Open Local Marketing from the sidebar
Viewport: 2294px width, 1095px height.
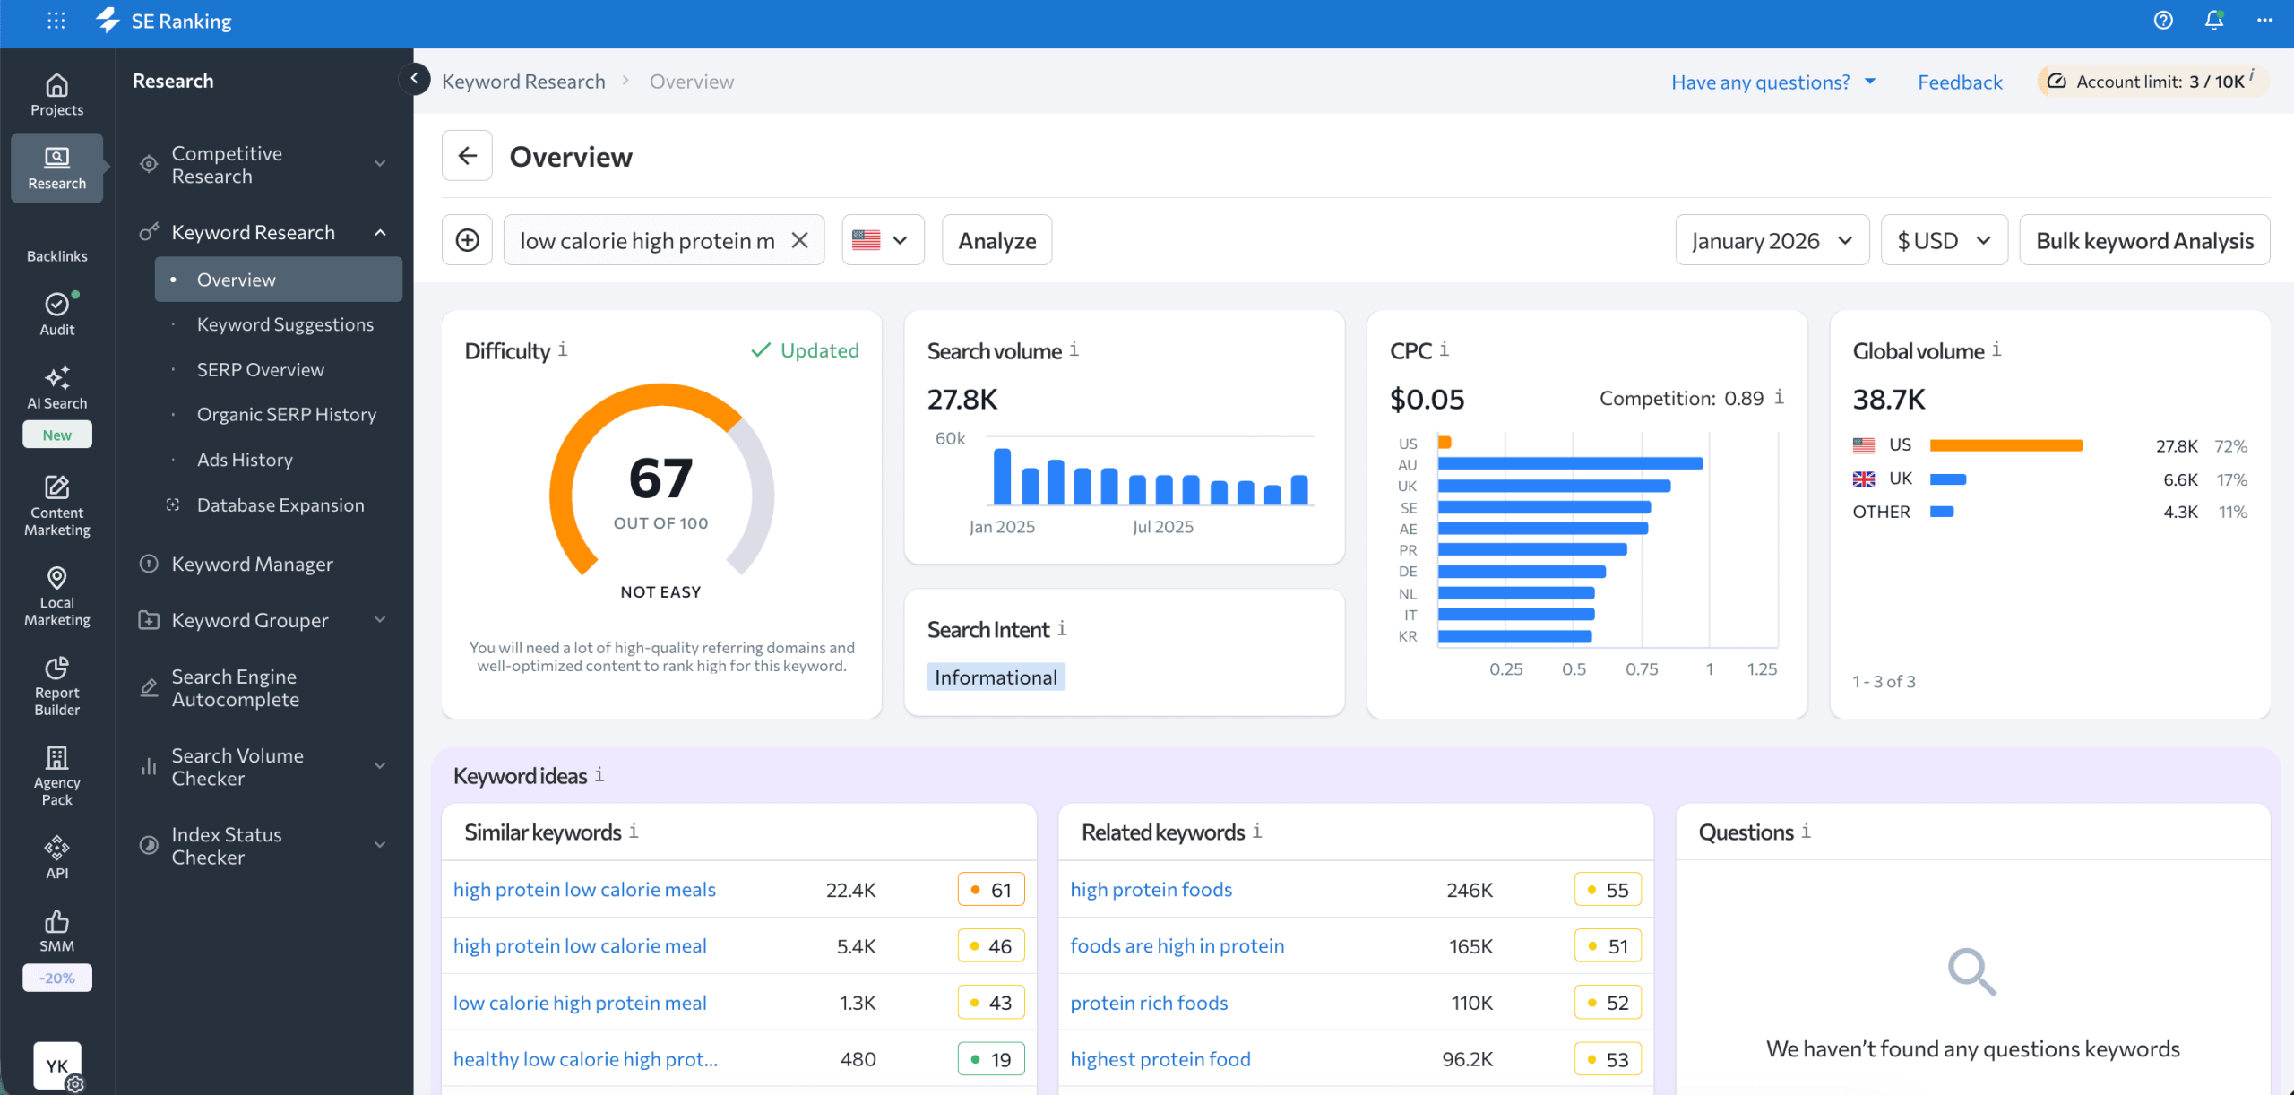pyautogui.click(x=56, y=593)
